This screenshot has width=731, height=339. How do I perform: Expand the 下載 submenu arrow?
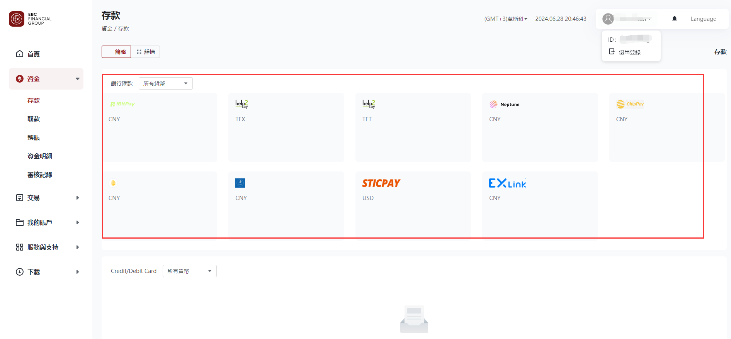(x=78, y=272)
